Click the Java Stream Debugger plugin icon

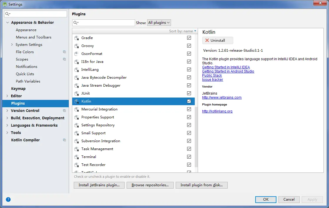[x=77, y=85]
